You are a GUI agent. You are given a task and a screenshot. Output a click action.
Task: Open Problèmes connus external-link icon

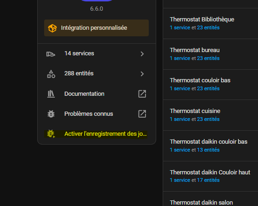pos(142,114)
